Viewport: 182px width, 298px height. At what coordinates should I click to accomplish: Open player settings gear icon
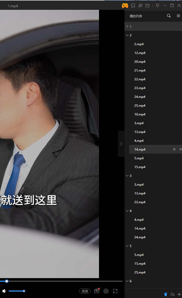pos(106,291)
